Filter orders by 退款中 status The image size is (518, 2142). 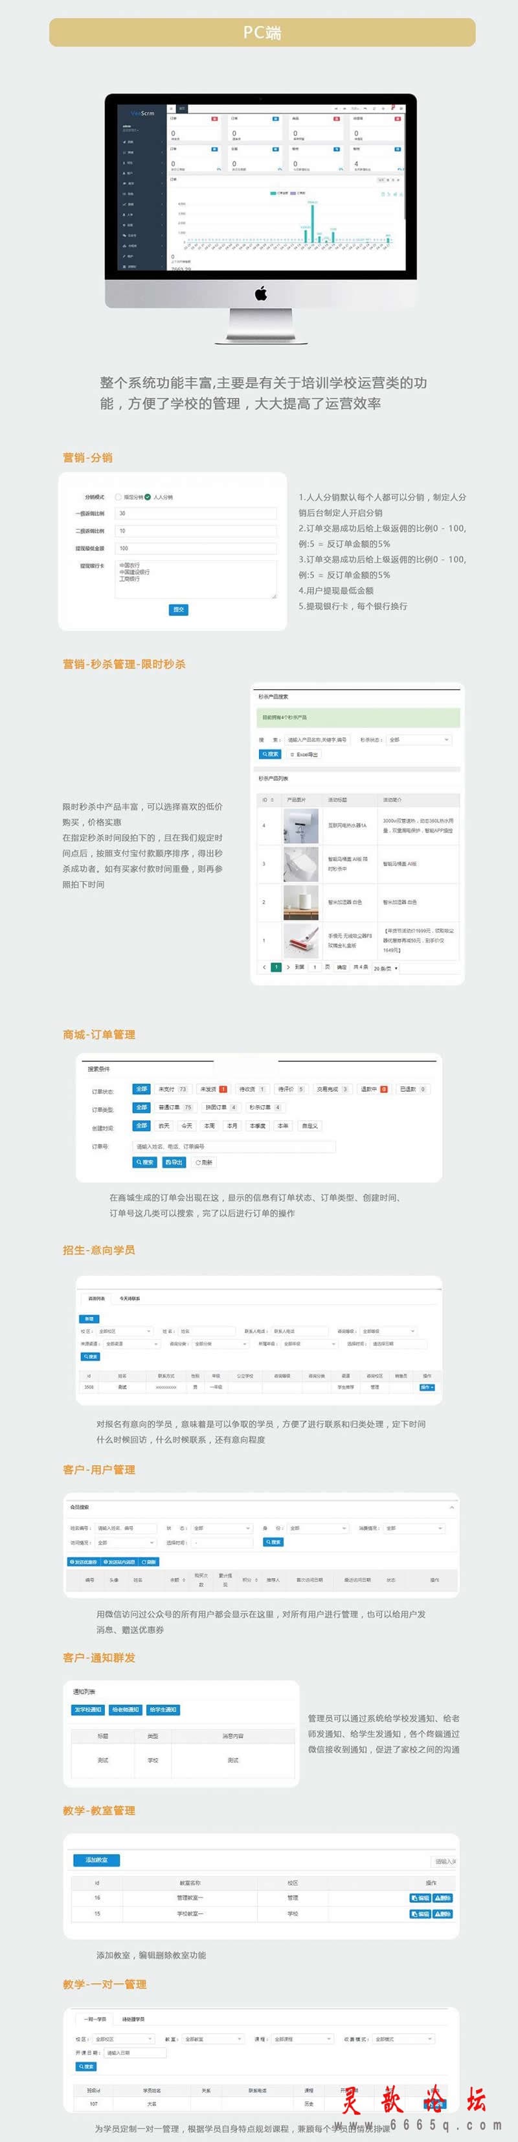[374, 1089]
